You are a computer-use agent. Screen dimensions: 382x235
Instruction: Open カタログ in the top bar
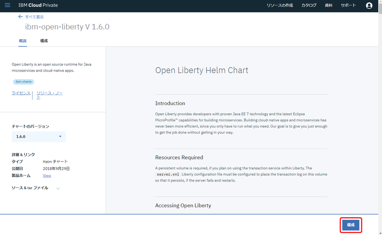point(308,5)
